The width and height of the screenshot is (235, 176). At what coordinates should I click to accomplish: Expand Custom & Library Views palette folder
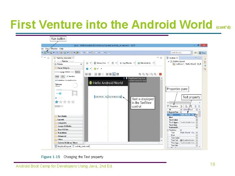point(69,143)
